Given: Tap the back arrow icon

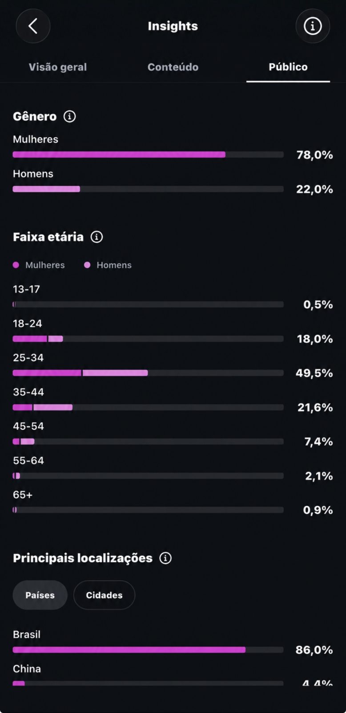Looking at the screenshot, I should (33, 26).
